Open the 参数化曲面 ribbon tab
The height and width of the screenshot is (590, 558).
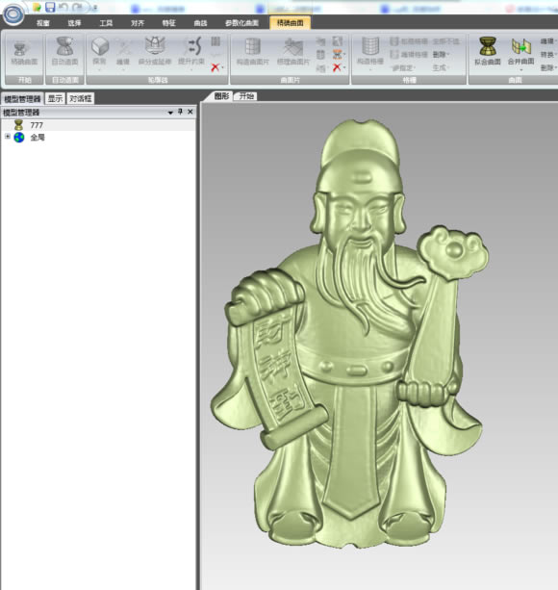click(241, 23)
